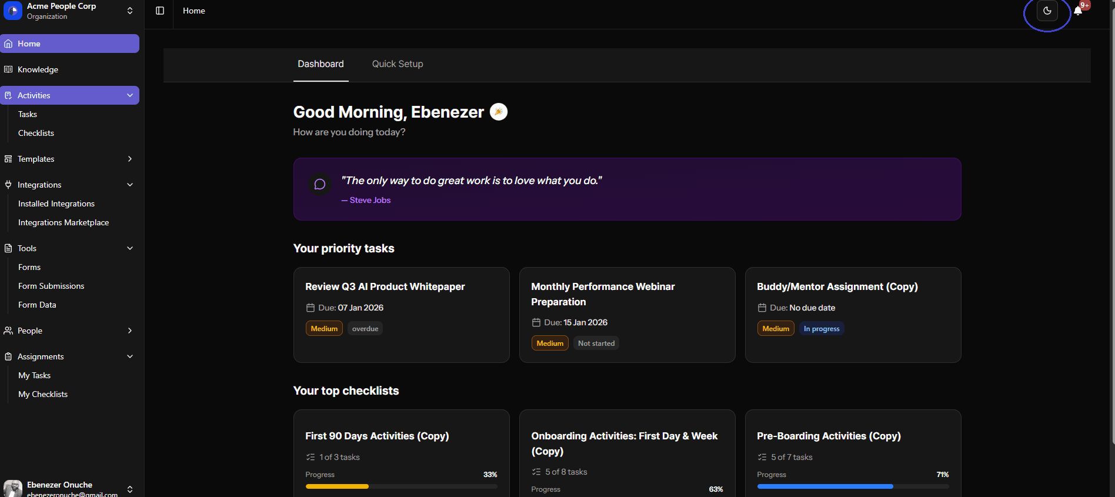The width and height of the screenshot is (1115, 497).
Task: Open Form Submissions under Tools
Action: coord(51,286)
